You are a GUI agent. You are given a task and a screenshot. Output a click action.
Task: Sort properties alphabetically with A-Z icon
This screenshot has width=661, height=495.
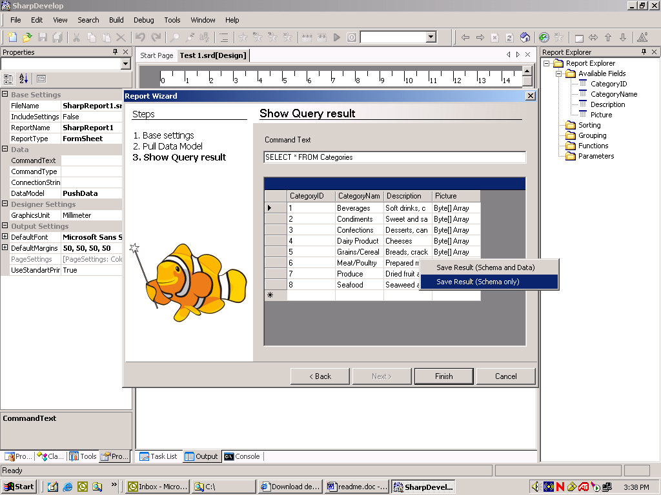pyautogui.click(x=24, y=79)
